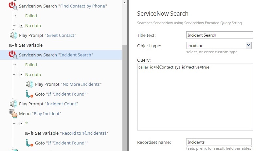Collapse No data under Incident Search

[x=21, y=75]
